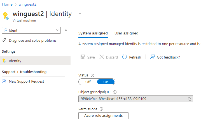This screenshot has height=126, width=201.
Task: Click the Save toolbar button
Action: point(88,57)
